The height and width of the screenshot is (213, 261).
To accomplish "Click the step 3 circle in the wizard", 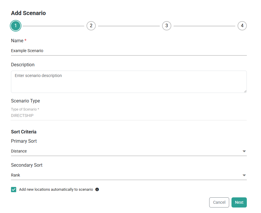I will coord(167,25).
